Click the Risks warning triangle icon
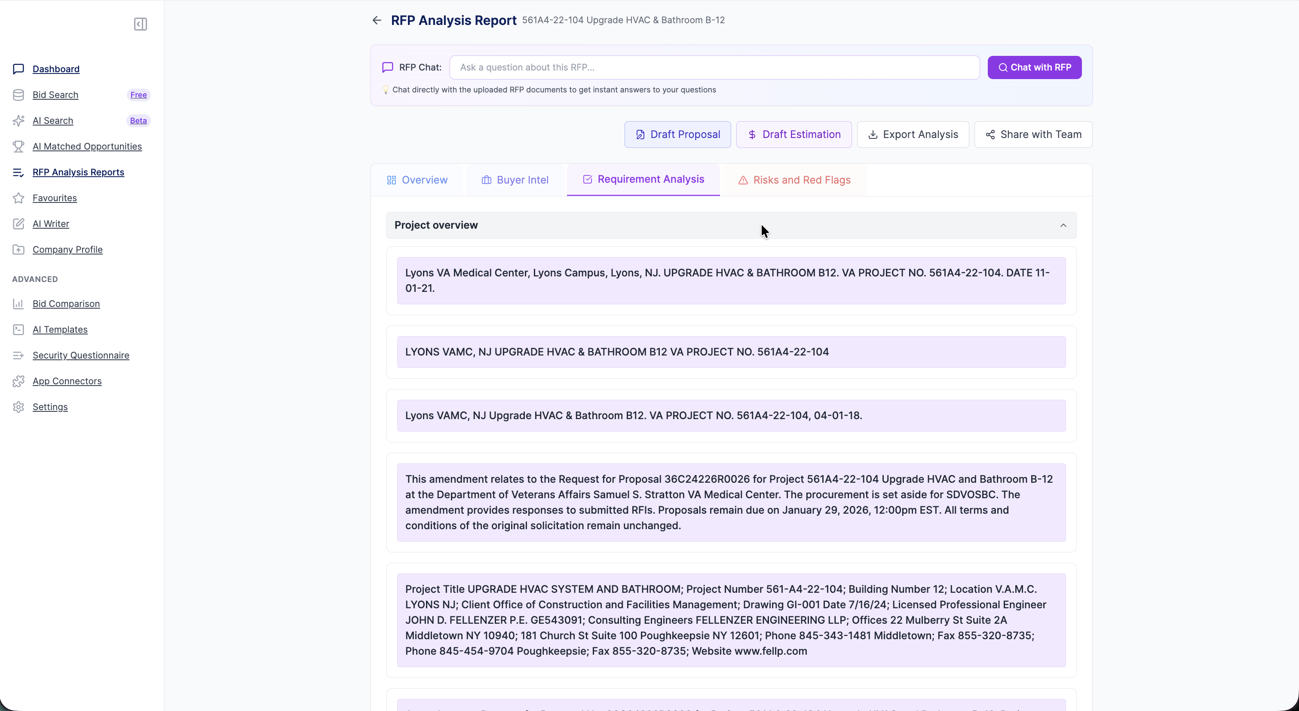 (743, 180)
